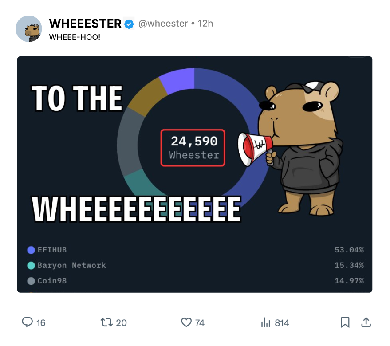Image resolution: width=390 pixels, height=346 pixels.
Task: Open the attached donut chart image
Action: (195, 174)
